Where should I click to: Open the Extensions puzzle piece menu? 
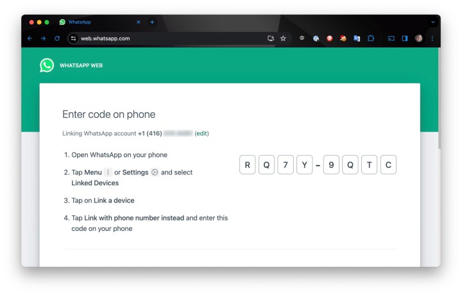[371, 38]
